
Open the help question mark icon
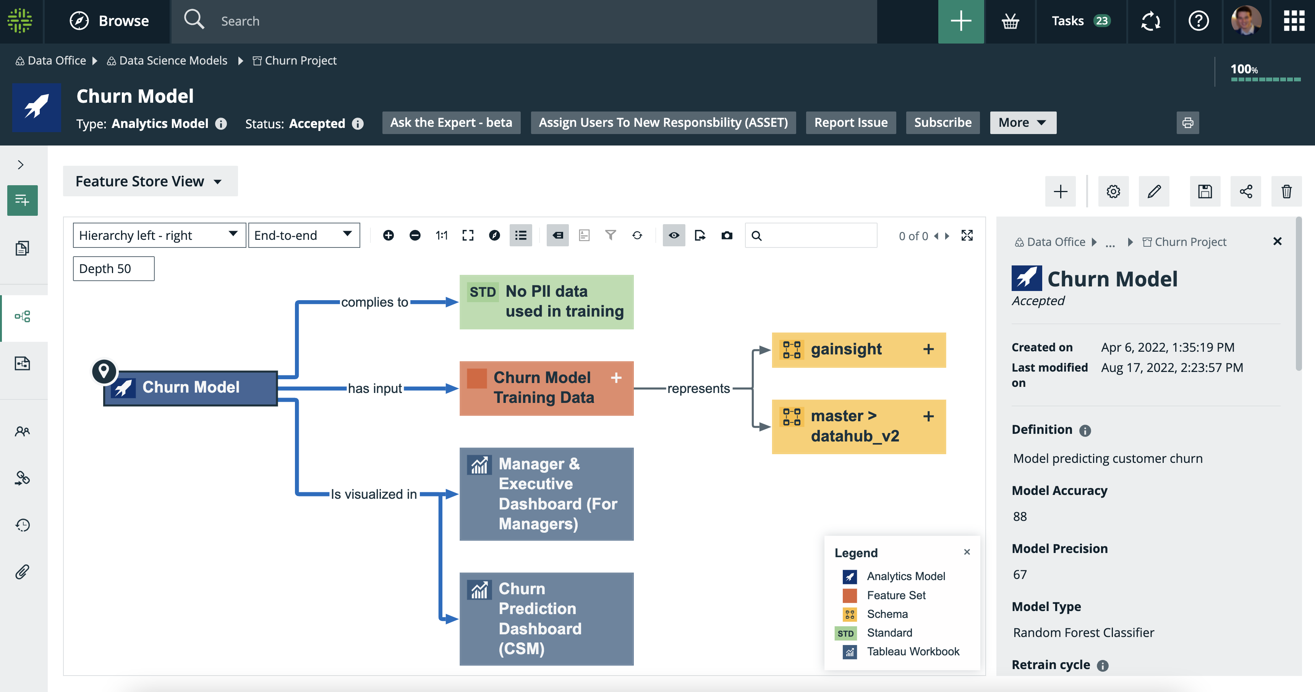click(x=1198, y=21)
